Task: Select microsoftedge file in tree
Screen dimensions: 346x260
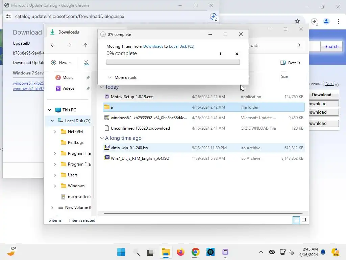Action: [76, 197]
